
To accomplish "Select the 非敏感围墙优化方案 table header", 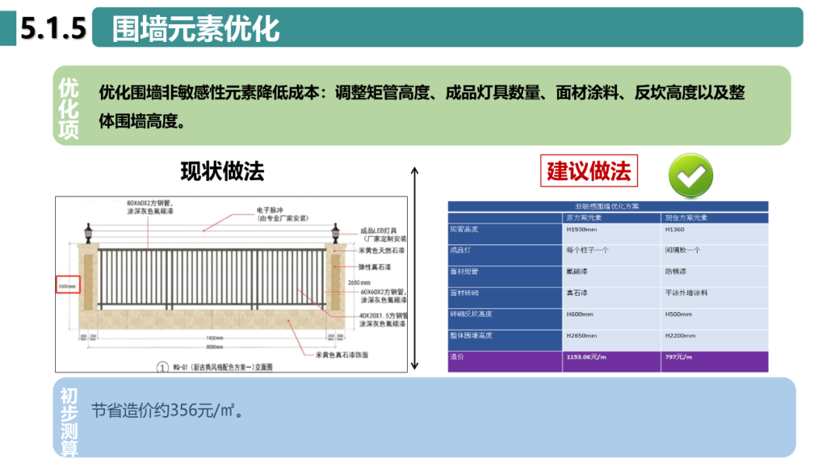I will 608,205.
